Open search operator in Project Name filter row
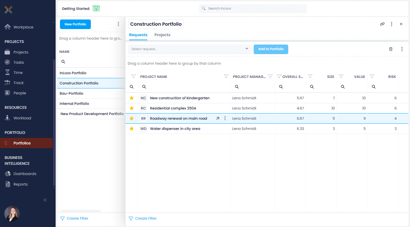The height and width of the screenshot is (227, 410). [x=144, y=87]
